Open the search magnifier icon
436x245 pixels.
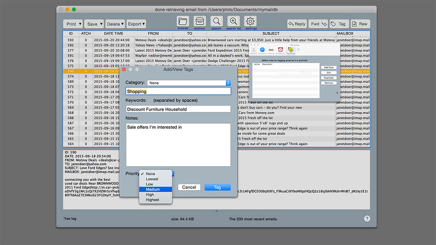[216, 21]
